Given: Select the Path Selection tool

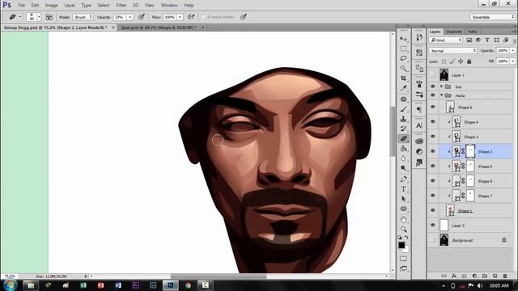Looking at the screenshot, I should tap(403, 199).
